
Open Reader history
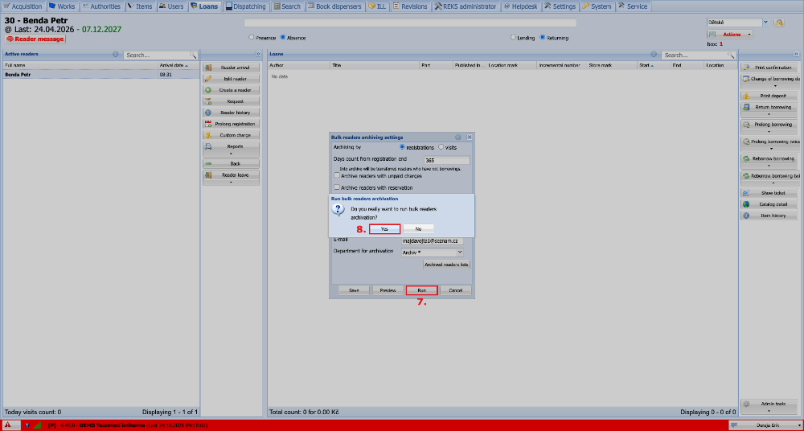pyautogui.click(x=231, y=113)
